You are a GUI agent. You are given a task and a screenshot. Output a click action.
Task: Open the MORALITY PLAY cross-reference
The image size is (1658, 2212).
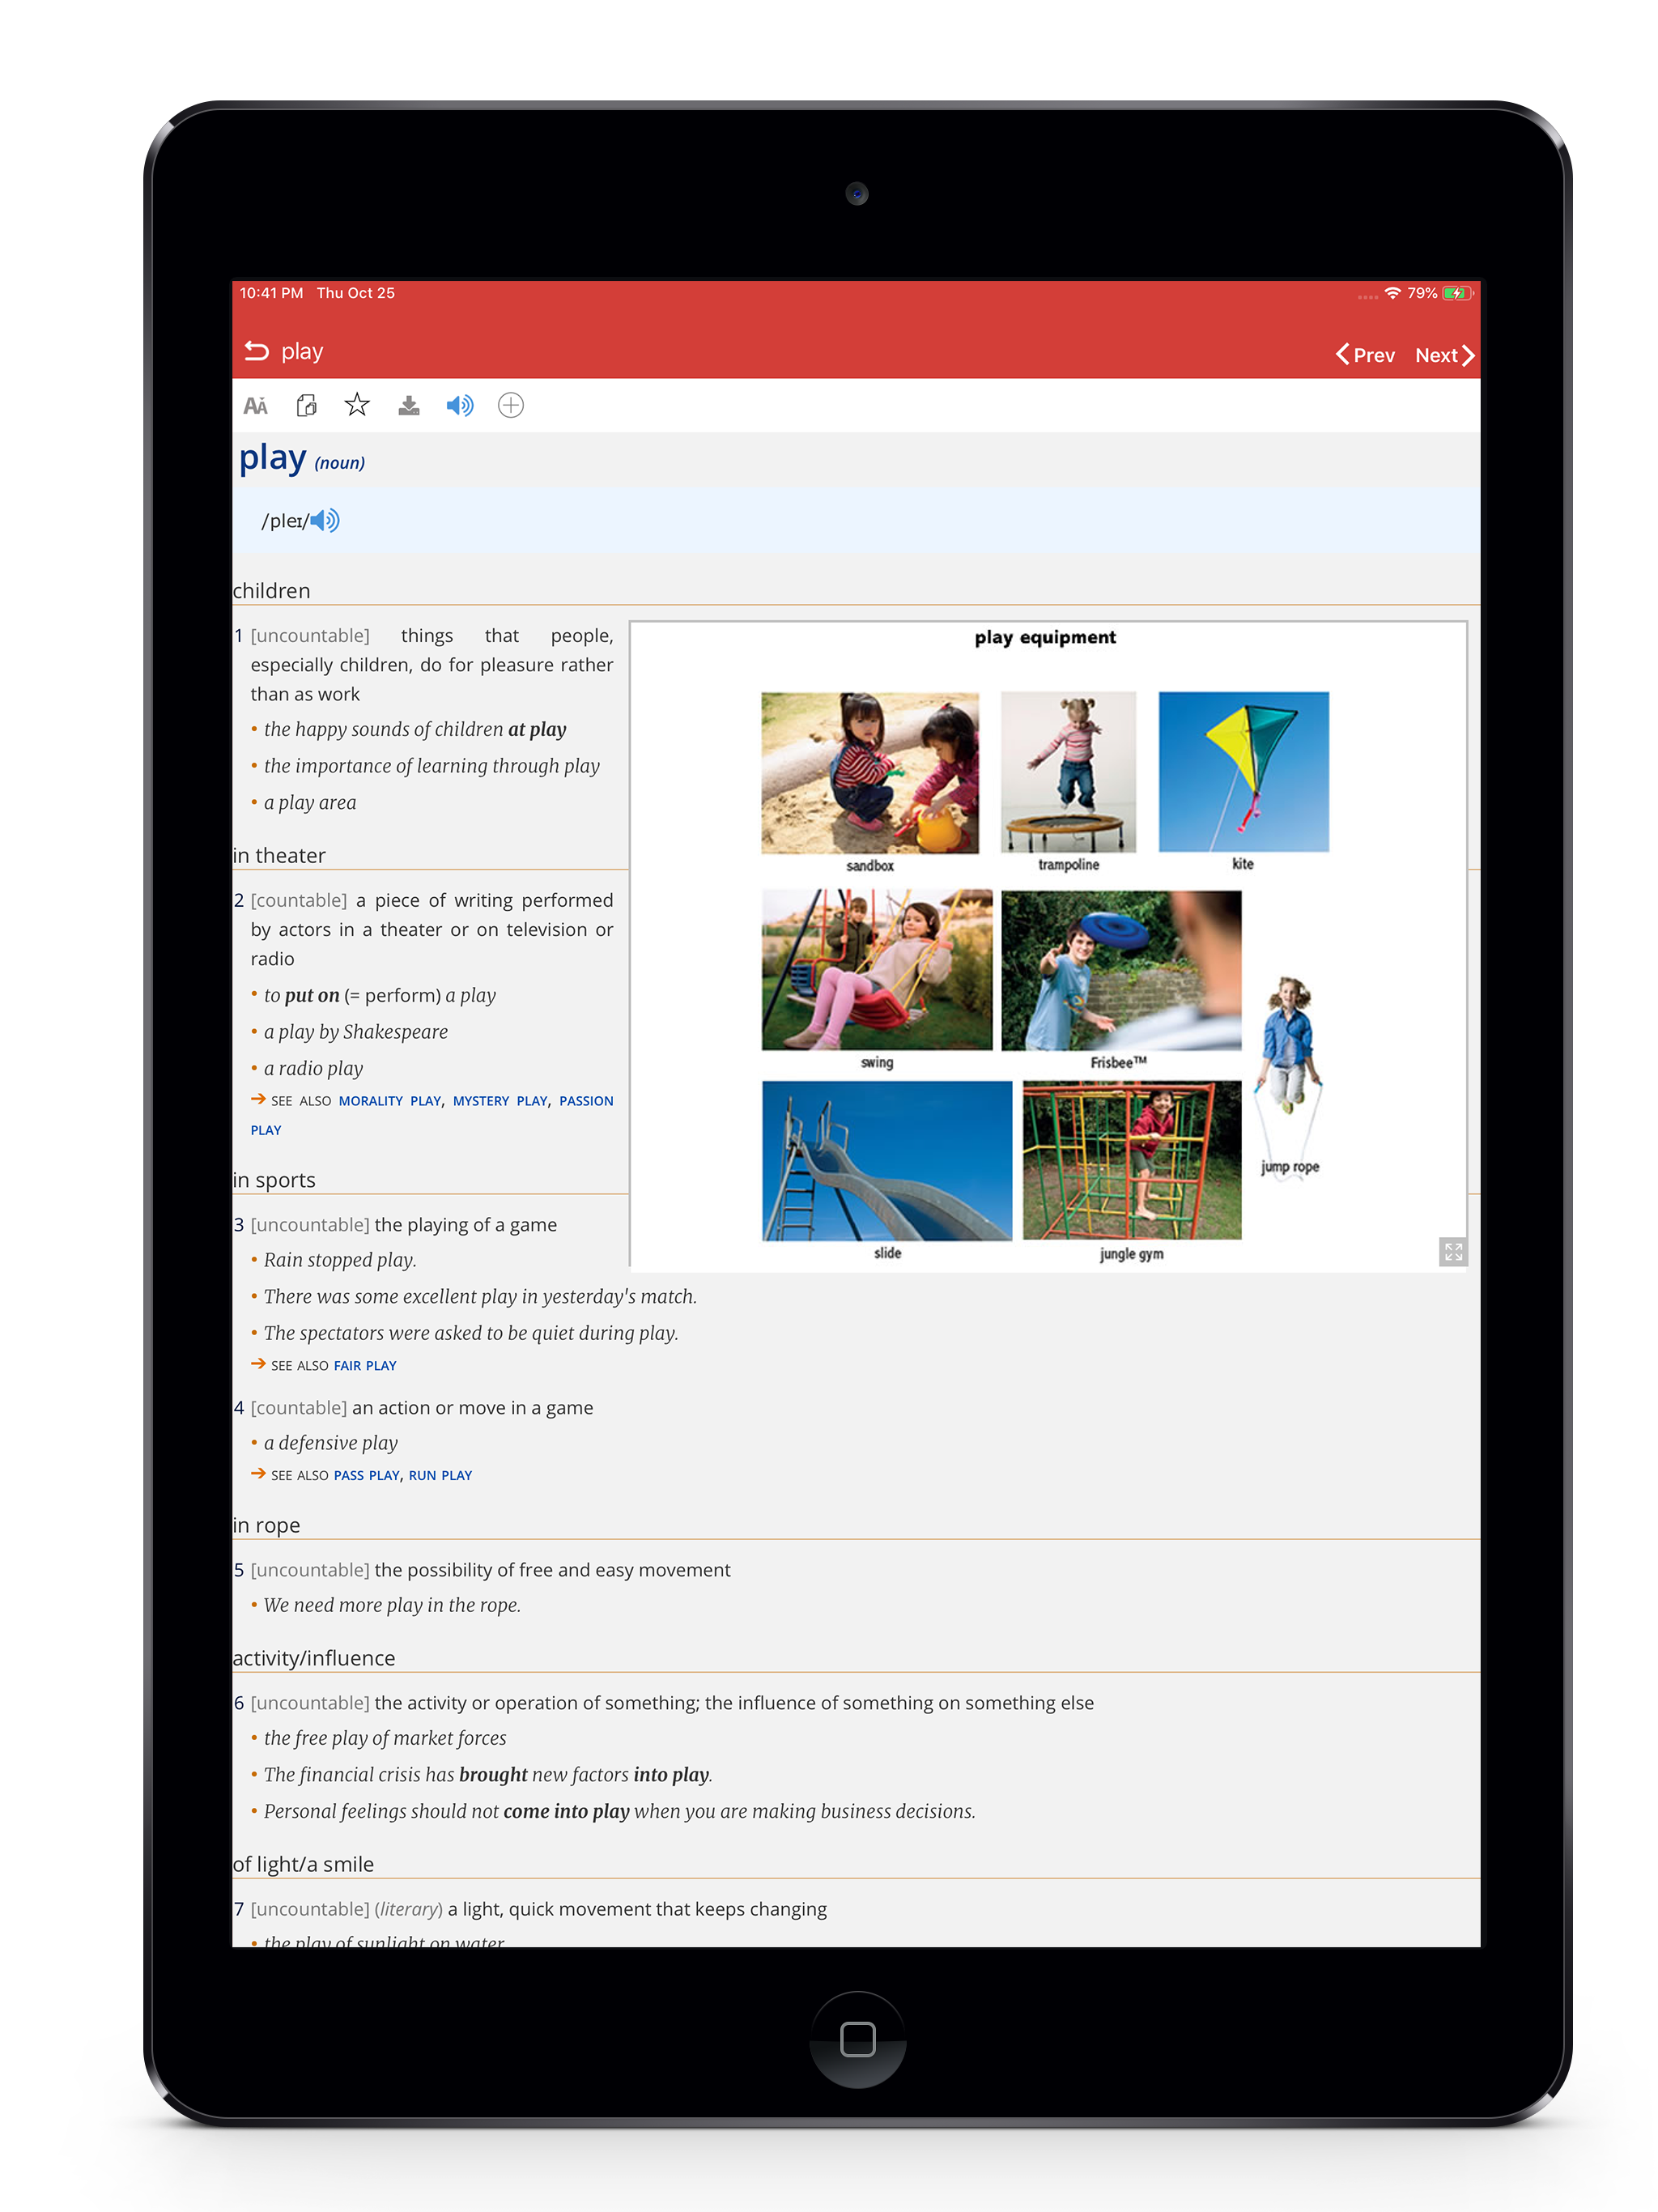pyautogui.click(x=389, y=1100)
